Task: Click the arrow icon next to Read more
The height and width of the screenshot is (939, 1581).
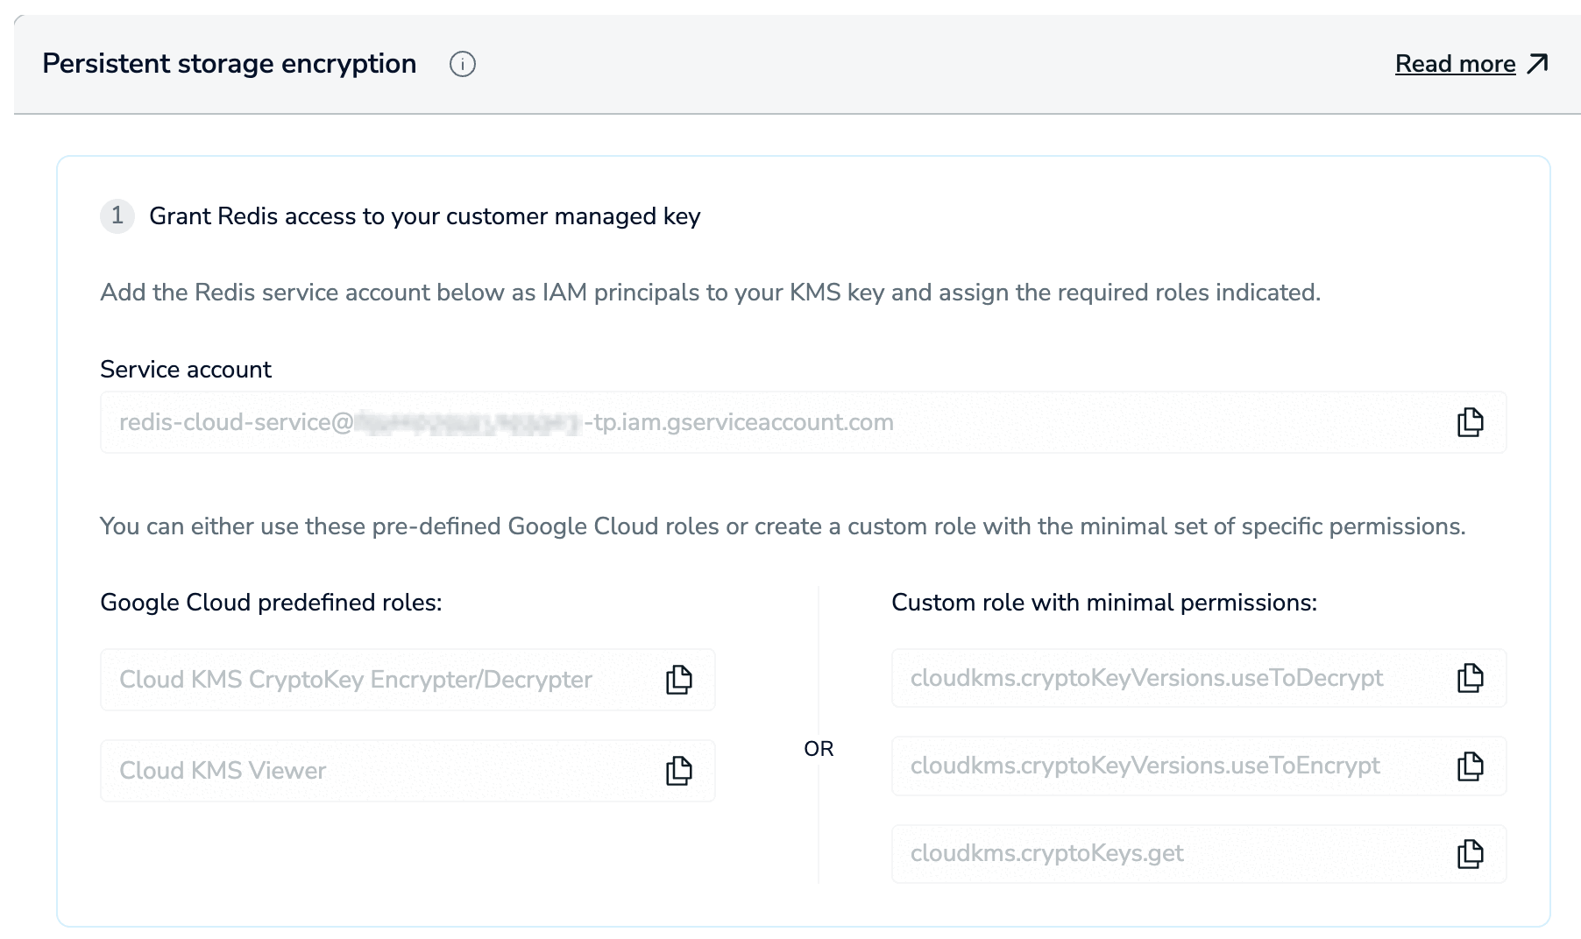Action: click(1538, 64)
